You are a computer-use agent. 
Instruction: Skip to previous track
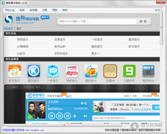click(52, 116)
